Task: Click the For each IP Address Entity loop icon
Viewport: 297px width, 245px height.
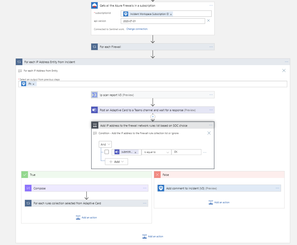Action: 19,62
